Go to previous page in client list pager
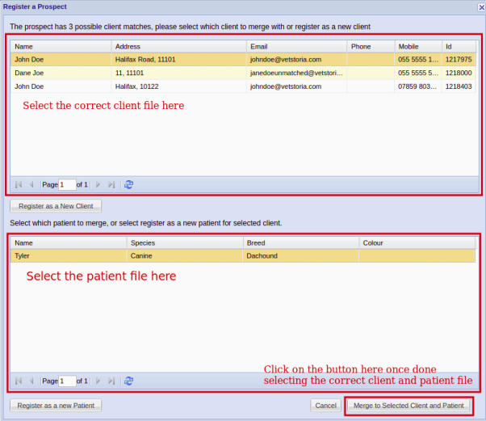The image size is (486, 421). click(x=31, y=184)
